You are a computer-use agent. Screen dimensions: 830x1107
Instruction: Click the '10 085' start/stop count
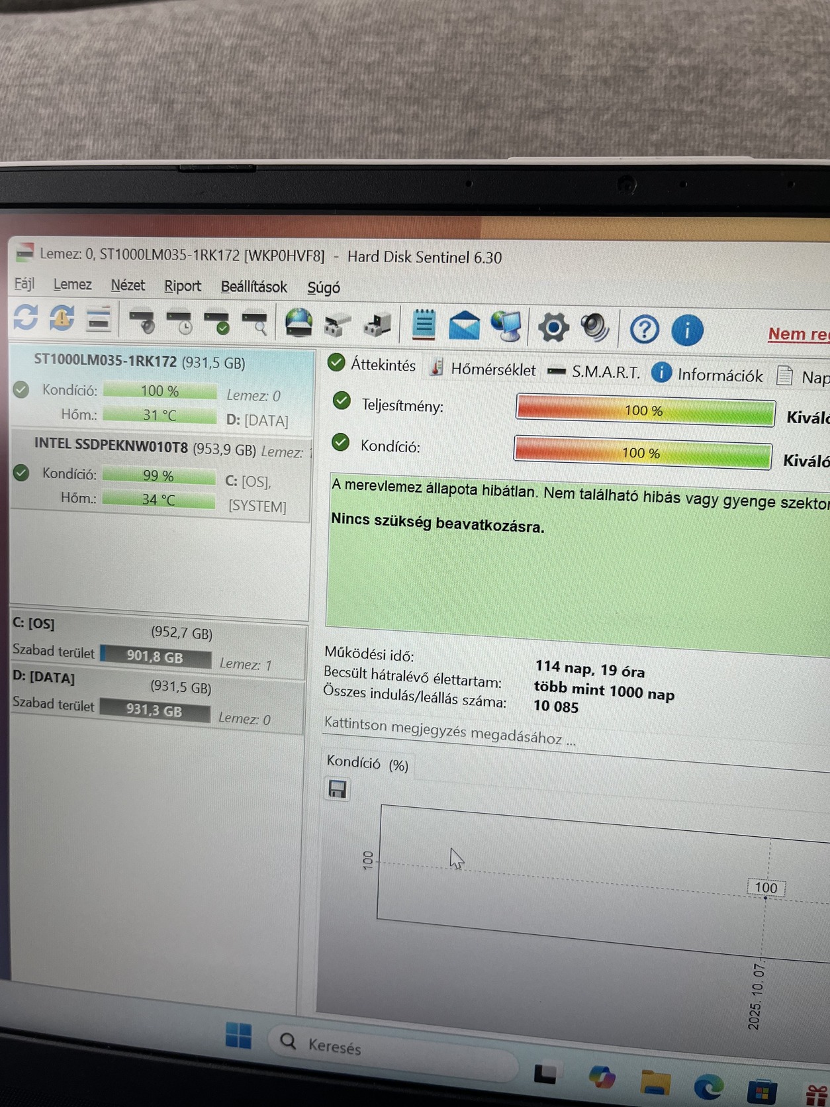pos(556,706)
